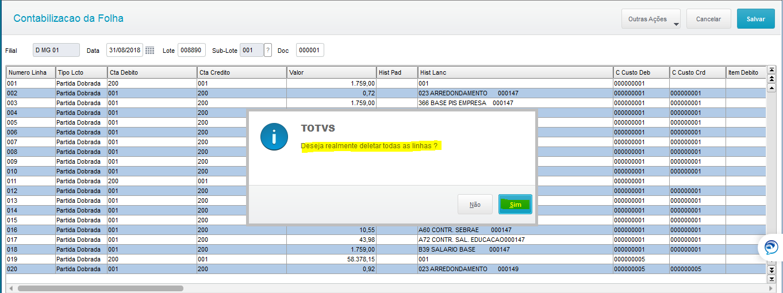Click the value 58.378,15 cell
This screenshot has height=293, width=783.
click(x=332, y=259)
